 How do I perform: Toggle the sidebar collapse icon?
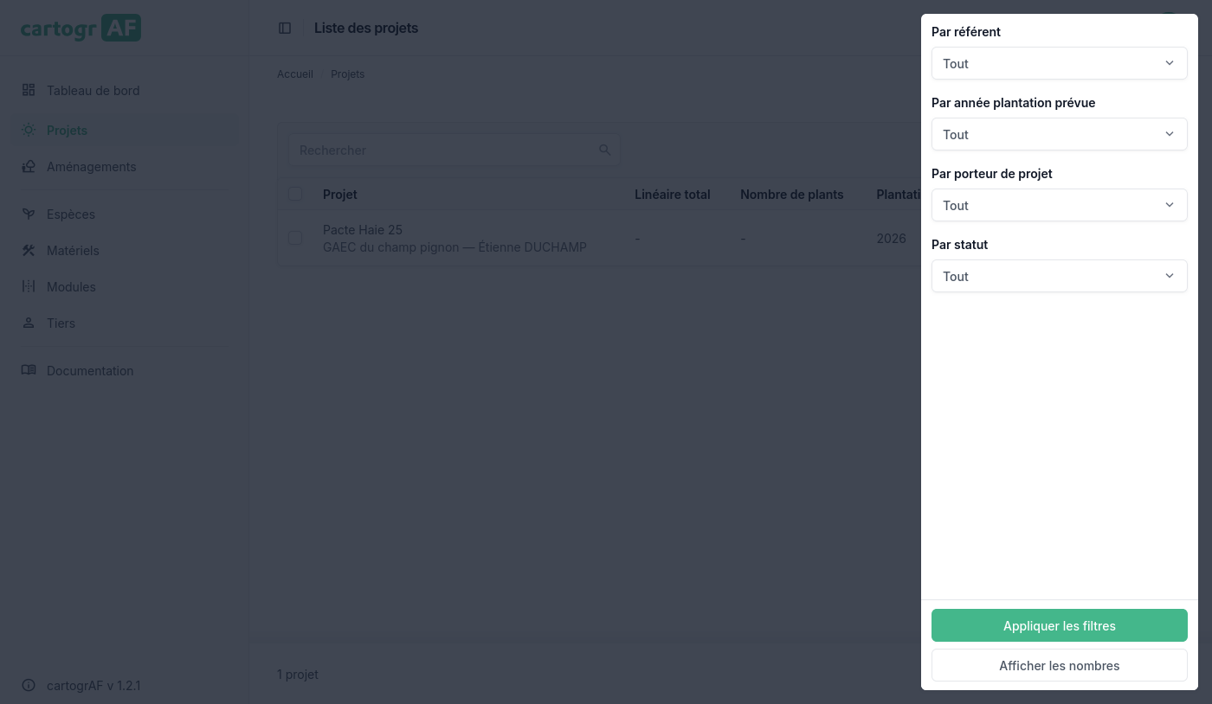285,29
